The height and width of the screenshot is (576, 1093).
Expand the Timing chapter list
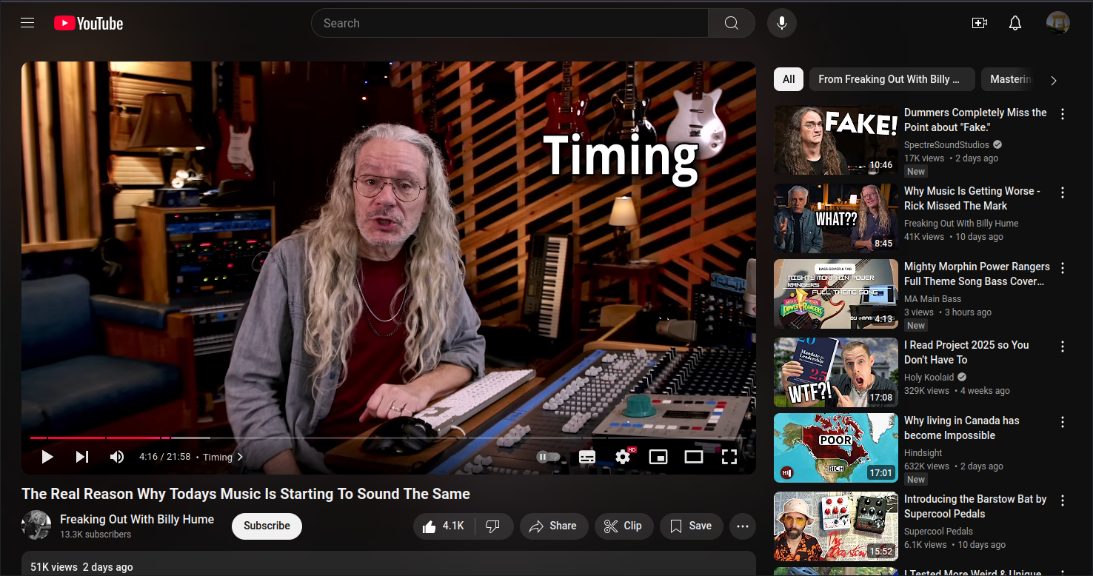222,457
